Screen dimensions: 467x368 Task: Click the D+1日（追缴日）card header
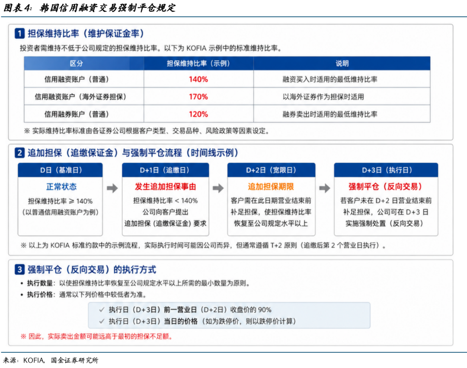[x=165, y=170]
